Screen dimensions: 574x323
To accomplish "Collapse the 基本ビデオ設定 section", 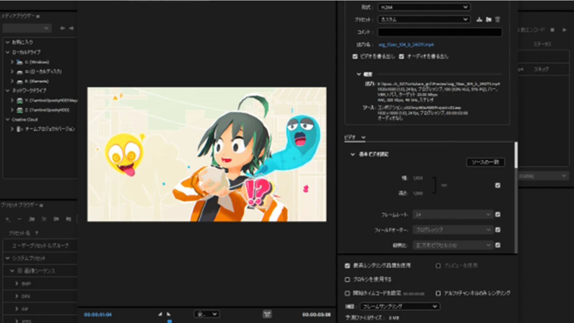I will tap(353, 155).
